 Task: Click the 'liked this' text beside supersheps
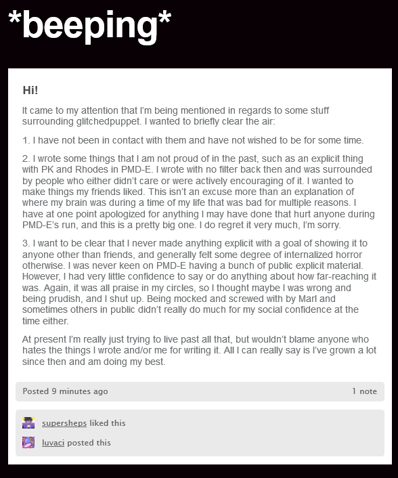coord(107,423)
